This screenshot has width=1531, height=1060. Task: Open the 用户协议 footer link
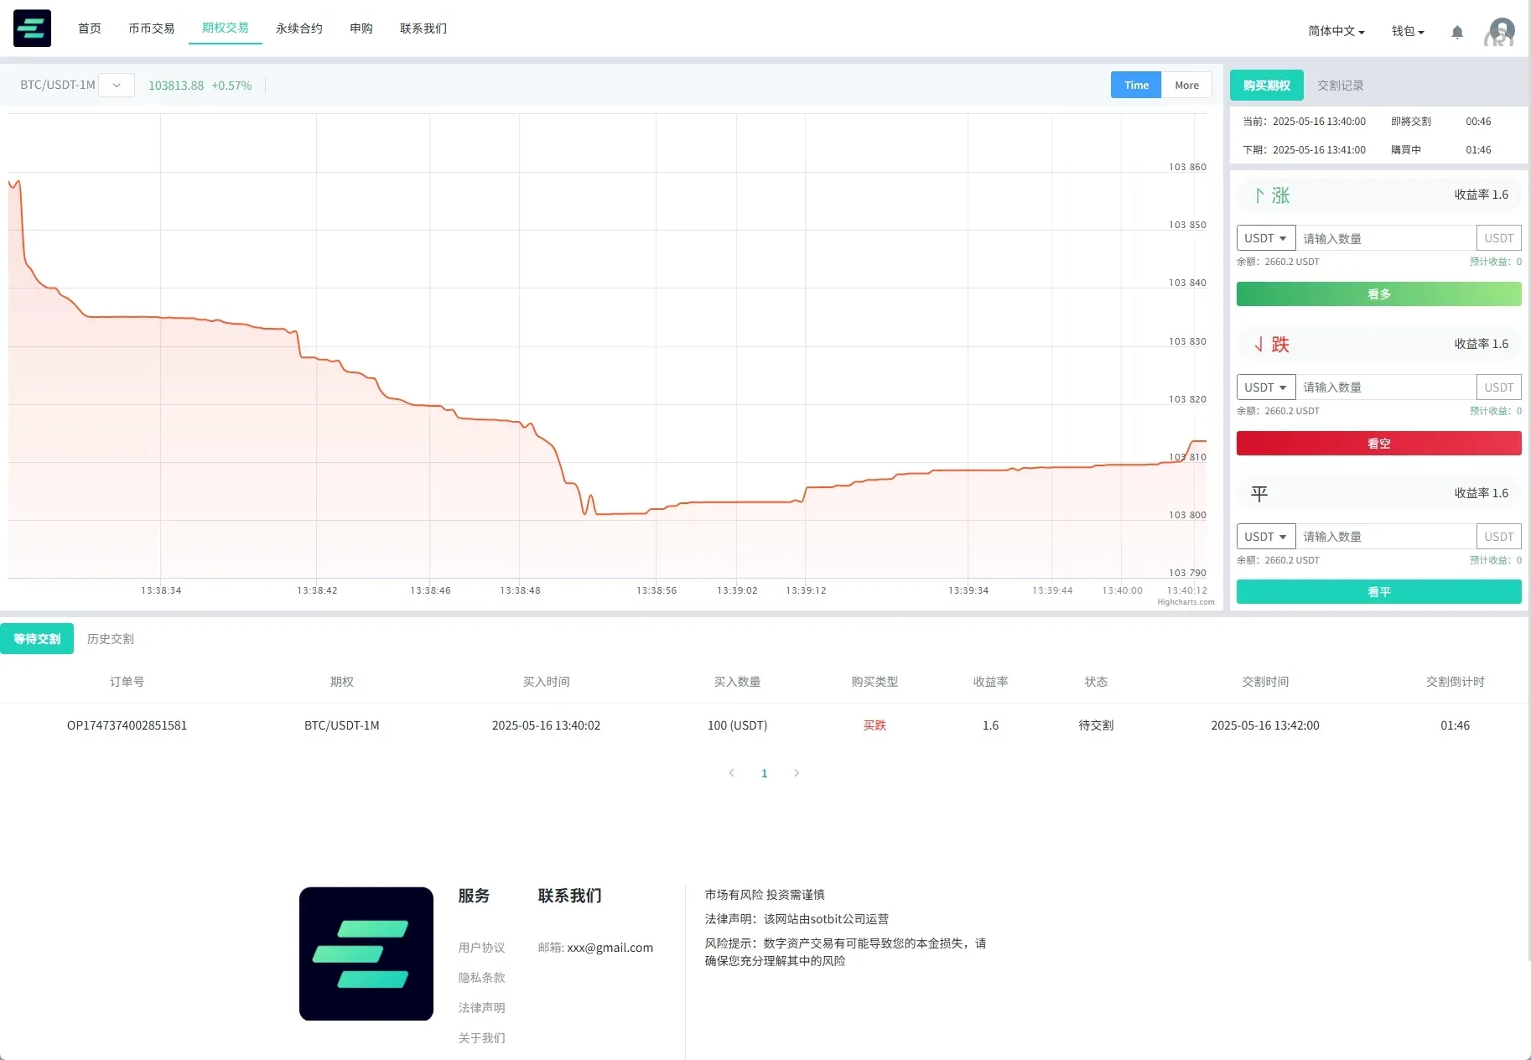(x=481, y=947)
